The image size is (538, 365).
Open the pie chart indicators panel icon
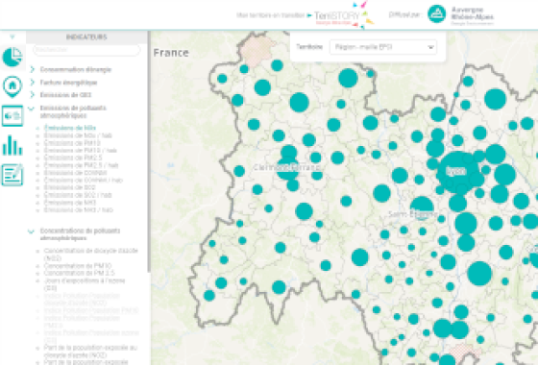(x=12, y=57)
